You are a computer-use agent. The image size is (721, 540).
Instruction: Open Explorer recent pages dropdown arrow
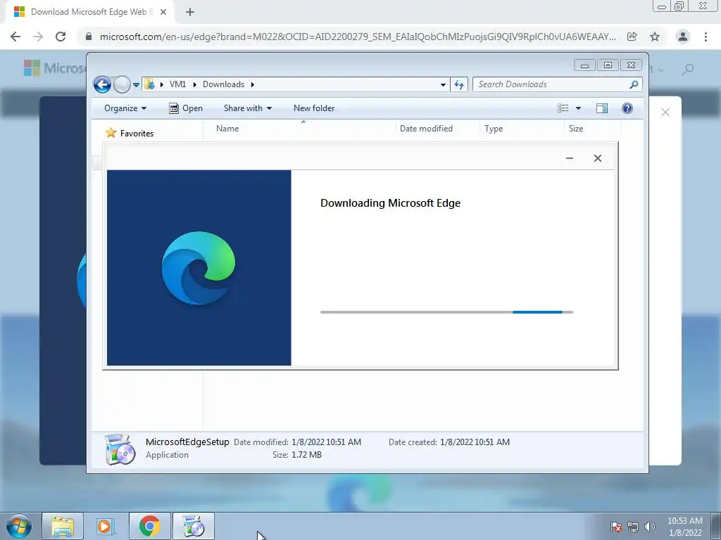click(136, 85)
